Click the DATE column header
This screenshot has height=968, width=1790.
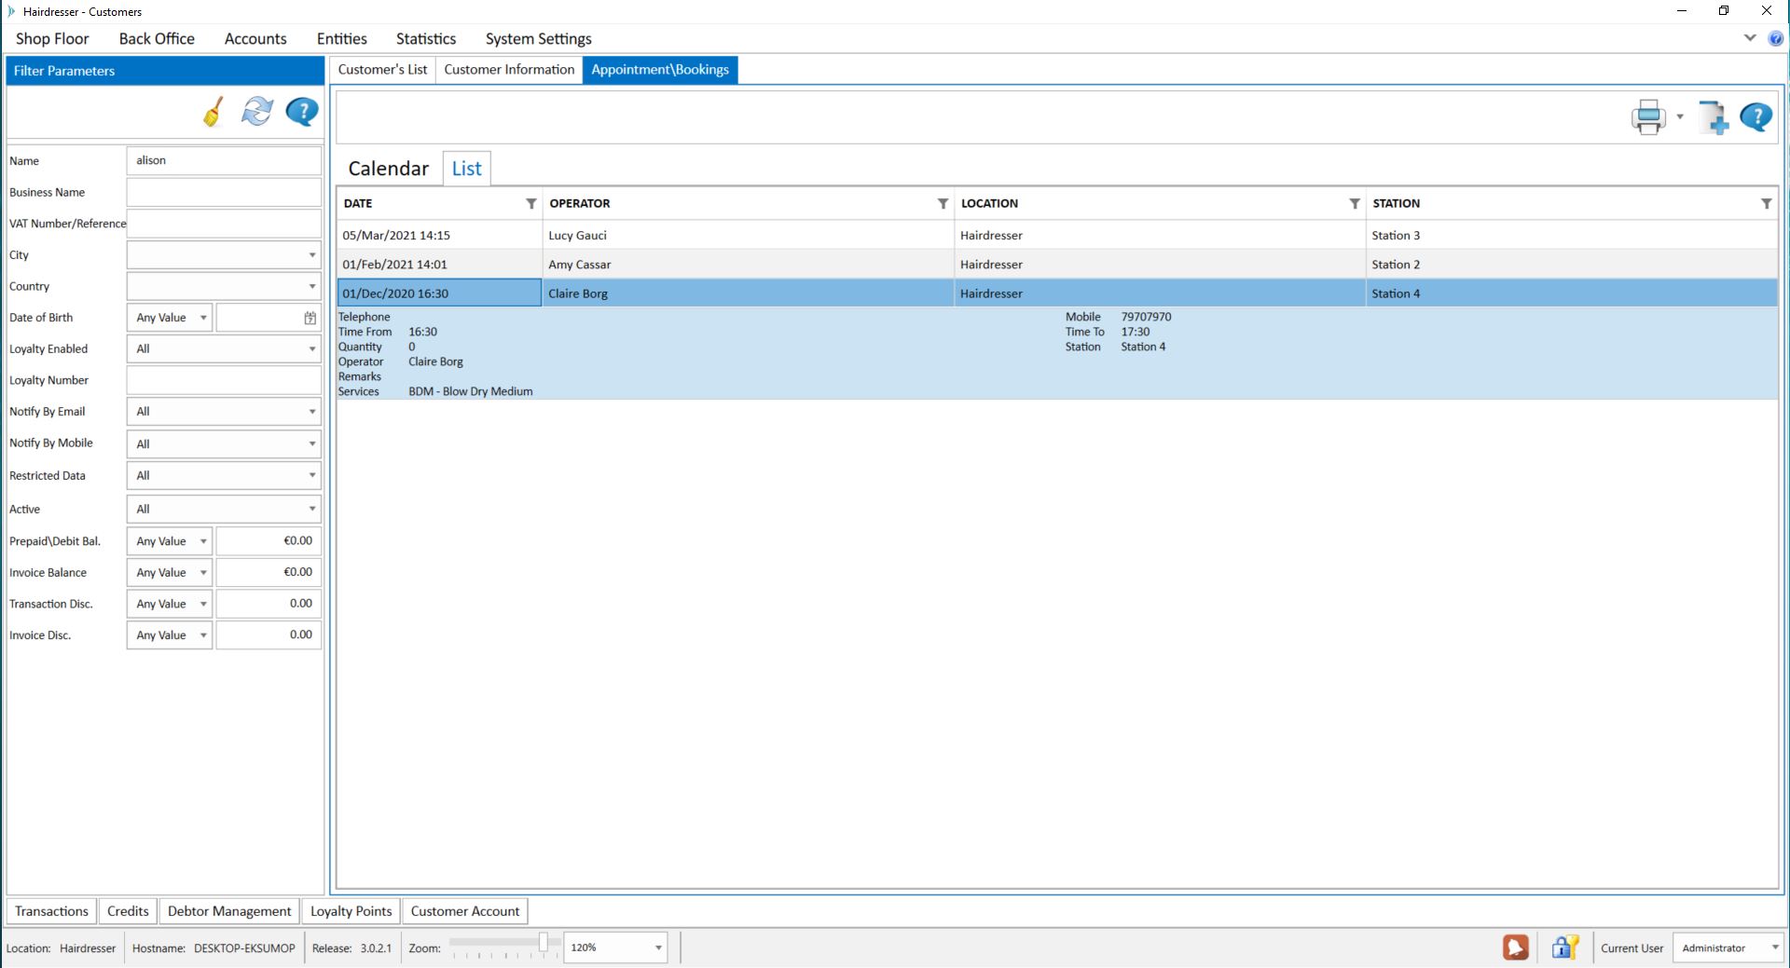coord(439,203)
